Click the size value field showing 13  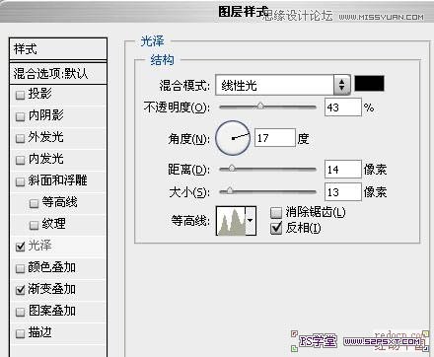point(343,192)
